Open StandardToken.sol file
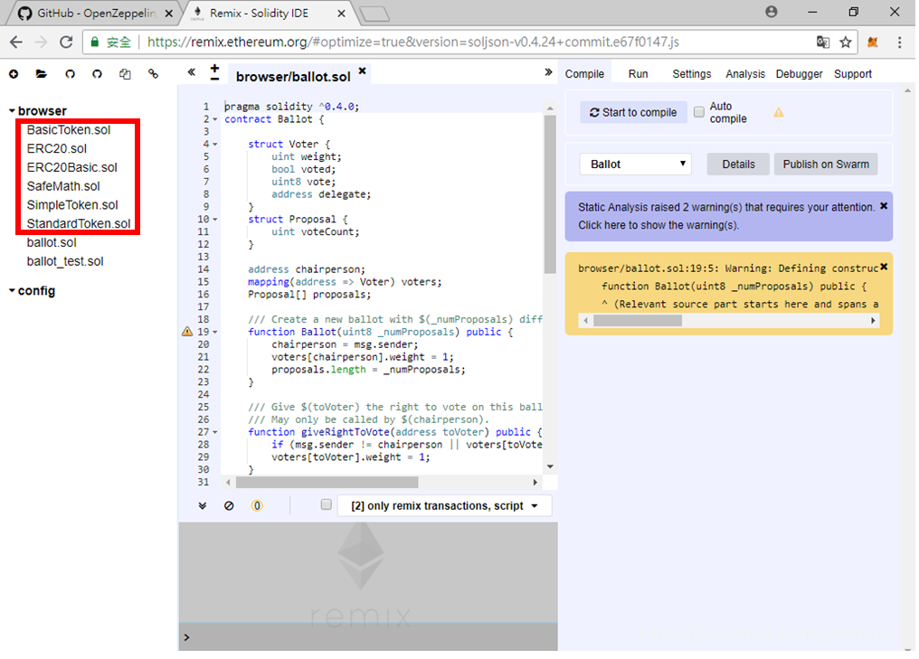Viewport: 919px width, 659px height. 79,223
